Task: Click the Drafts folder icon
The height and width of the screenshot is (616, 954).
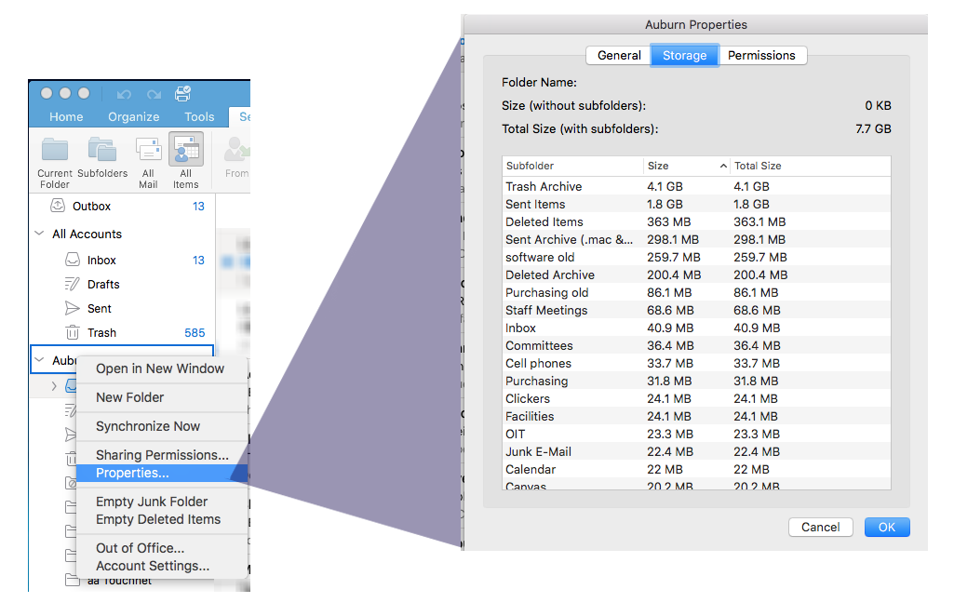Action: [x=72, y=284]
